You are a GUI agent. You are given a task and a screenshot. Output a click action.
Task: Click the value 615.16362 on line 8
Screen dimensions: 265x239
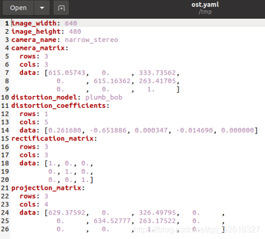(x=112, y=81)
